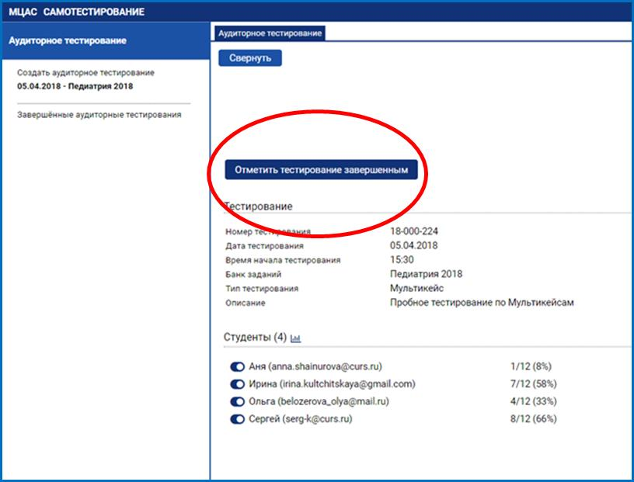The width and height of the screenshot is (634, 482).
Task: Toggle the switch for Ольга
Action: [237, 401]
